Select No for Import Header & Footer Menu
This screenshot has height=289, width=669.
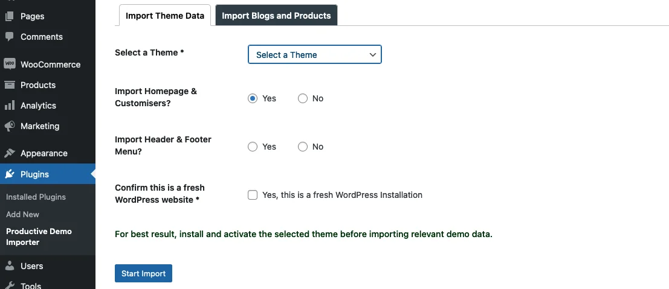coord(303,147)
